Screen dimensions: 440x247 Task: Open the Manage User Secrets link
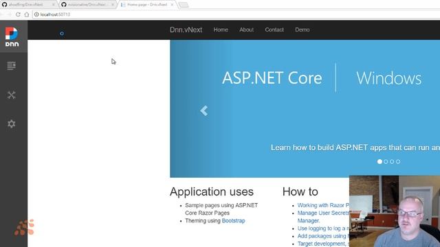tap(323, 213)
